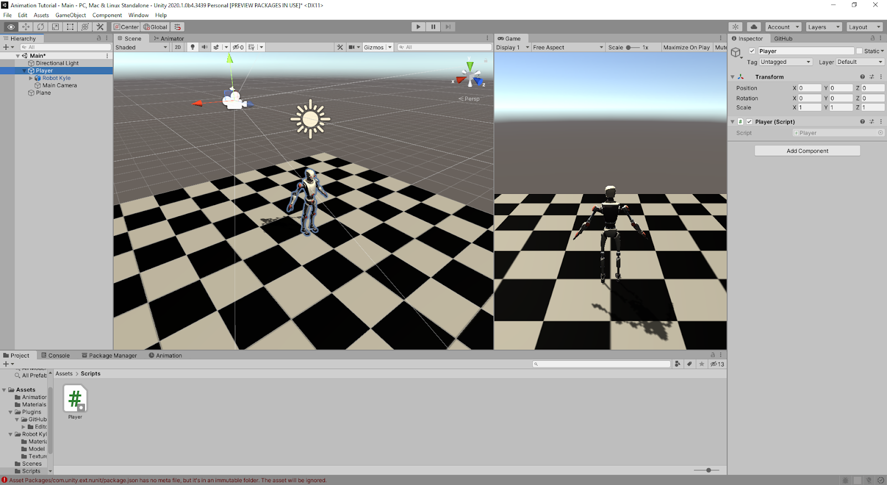The width and height of the screenshot is (887, 485).
Task: Collapse the Transform component
Action: pos(732,77)
